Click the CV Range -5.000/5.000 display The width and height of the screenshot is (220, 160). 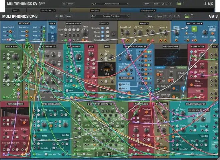pos(126,78)
